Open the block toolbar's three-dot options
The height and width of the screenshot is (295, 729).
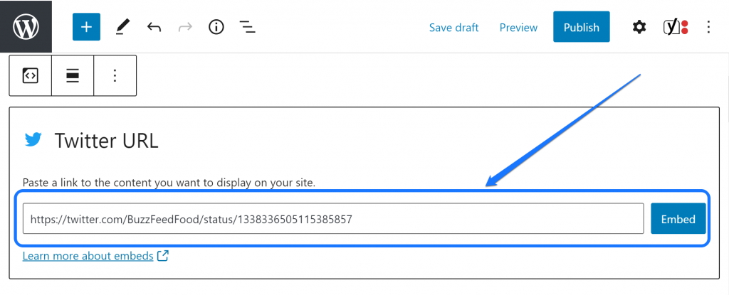click(x=115, y=76)
